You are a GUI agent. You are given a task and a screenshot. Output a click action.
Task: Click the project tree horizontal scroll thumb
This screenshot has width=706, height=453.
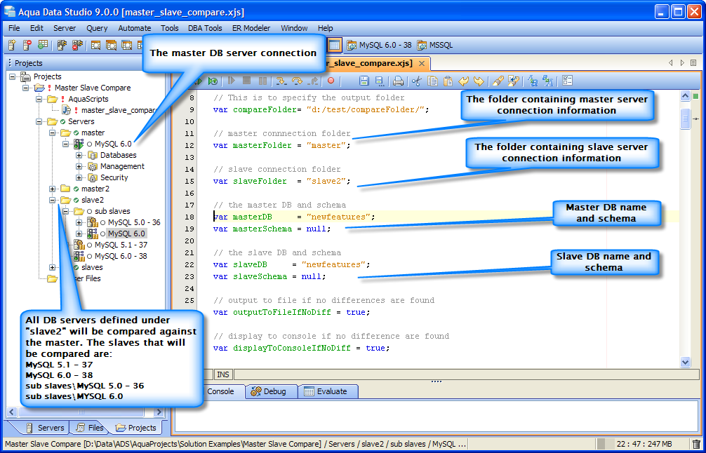82,412
